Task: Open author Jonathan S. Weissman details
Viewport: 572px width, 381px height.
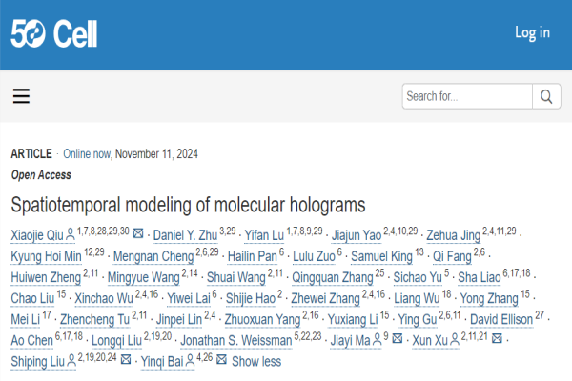Action: pyautogui.click(x=236, y=341)
